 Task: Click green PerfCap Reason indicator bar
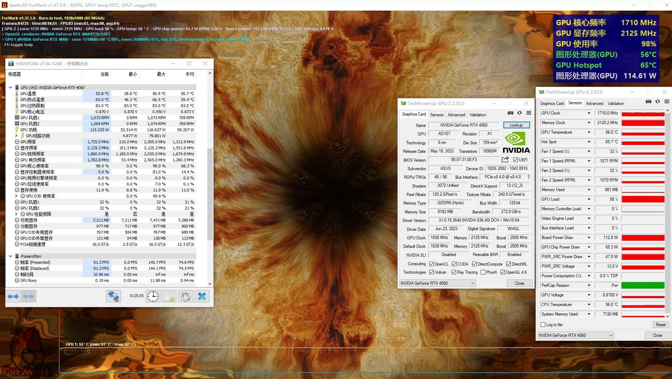pos(643,285)
